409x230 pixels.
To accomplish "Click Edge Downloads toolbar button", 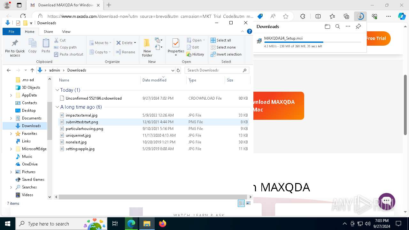I will tap(360, 16).
